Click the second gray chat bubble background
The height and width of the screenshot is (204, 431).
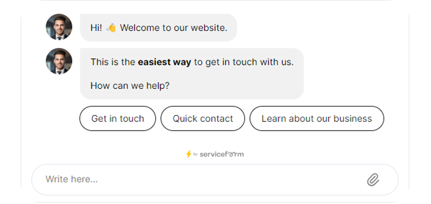tap(192, 74)
